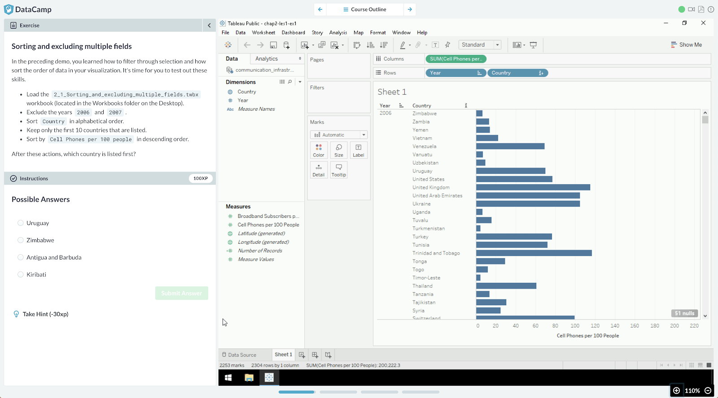Click the New Dashboard tab icon

pos(315,355)
